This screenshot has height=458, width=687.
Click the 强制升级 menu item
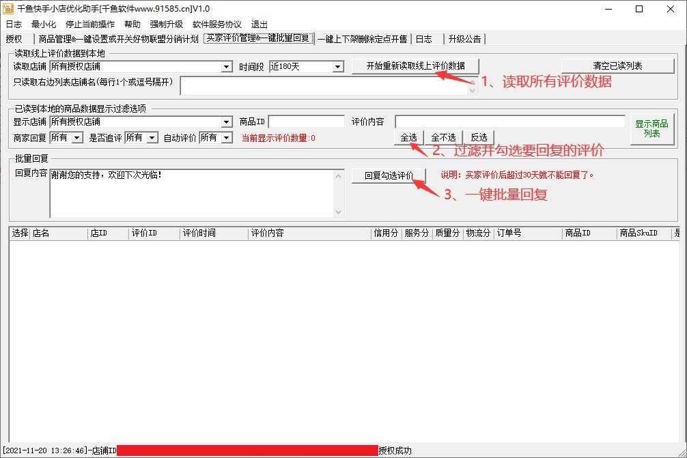[x=167, y=24]
